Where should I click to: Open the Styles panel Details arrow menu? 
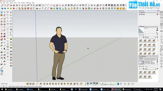click(x=157, y=69)
